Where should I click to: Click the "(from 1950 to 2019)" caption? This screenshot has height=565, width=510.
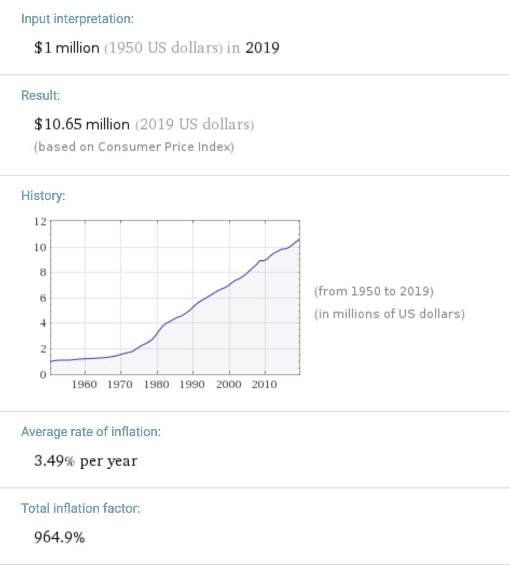coord(374,292)
